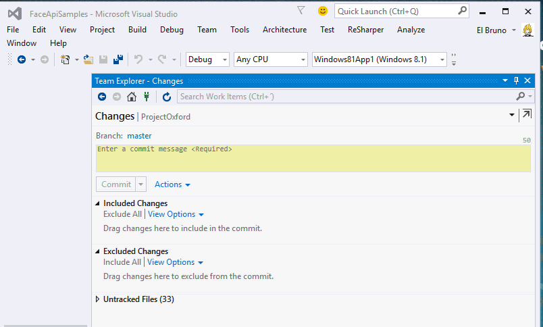
Task: Refresh the Team Explorer Changes page
Action: [166, 97]
